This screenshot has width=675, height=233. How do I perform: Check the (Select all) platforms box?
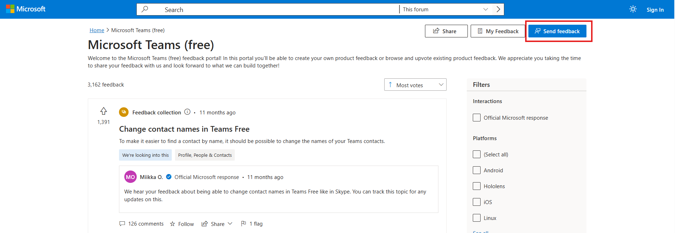pos(477,154)
